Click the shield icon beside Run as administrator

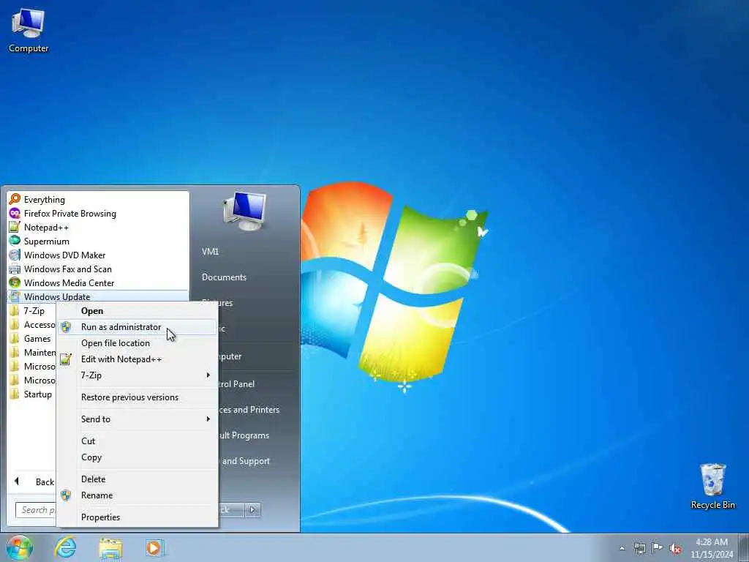coord(66,327)
